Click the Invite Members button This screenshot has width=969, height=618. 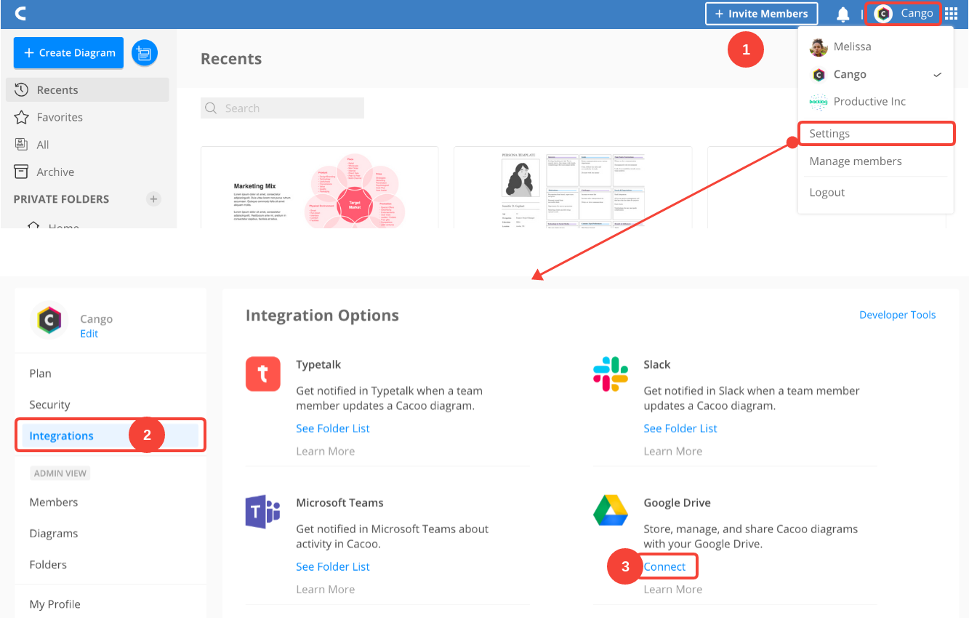(761, 14)
